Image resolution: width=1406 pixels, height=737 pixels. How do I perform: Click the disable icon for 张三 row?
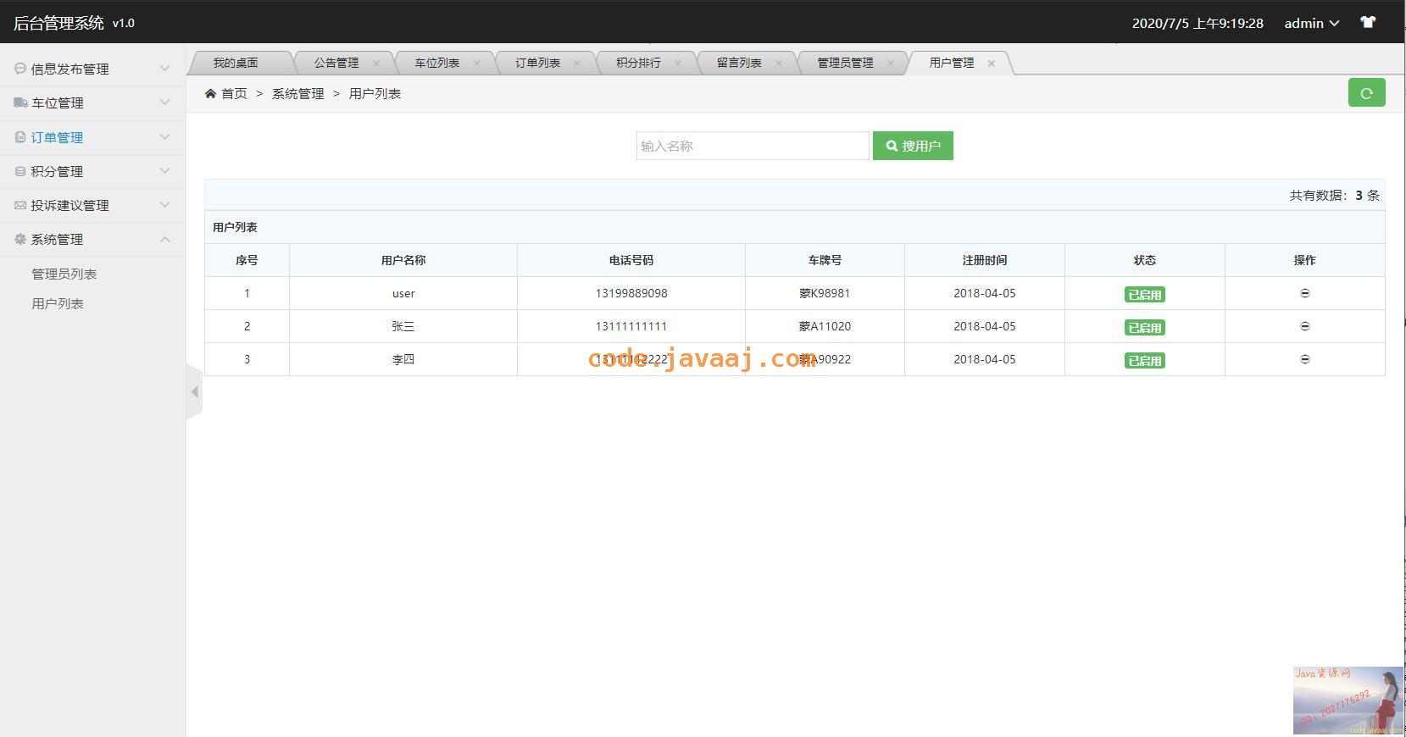[1305, 326]
